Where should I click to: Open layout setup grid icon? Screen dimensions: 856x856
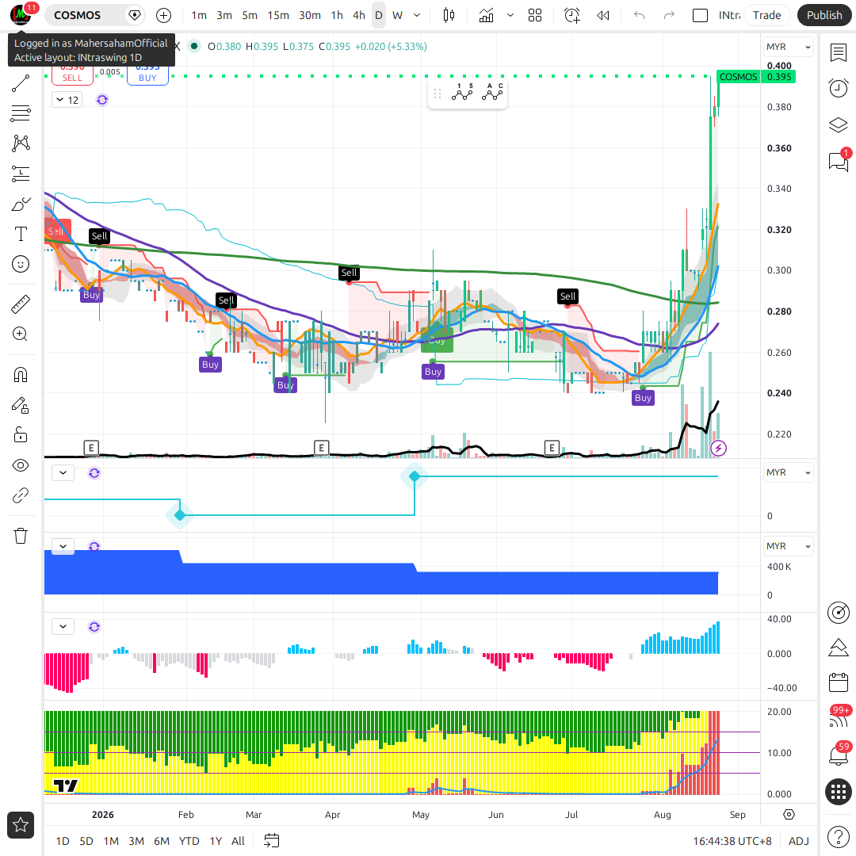click(x=535, y=15)
